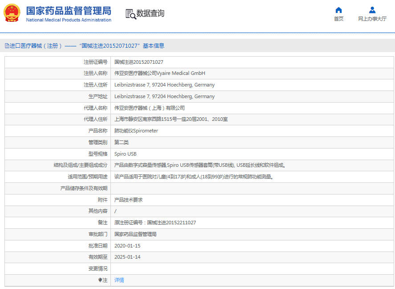Go to 首页 text label

pos(338,19)
